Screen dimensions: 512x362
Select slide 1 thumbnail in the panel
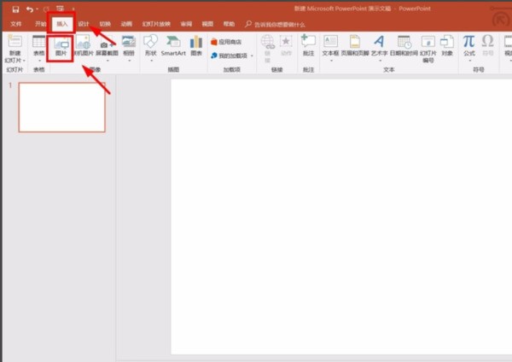coord(61,108)
